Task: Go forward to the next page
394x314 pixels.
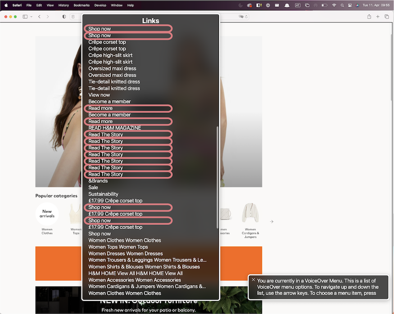Action: 48,17
